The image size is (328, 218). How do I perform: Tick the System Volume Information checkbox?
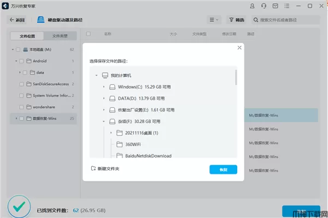21,95
